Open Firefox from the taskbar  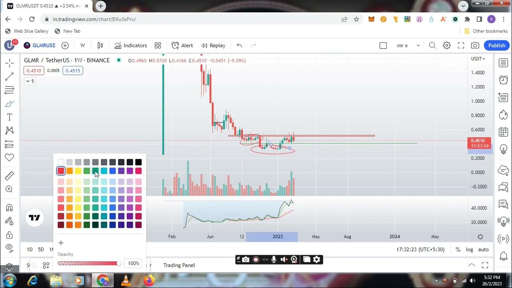pos(149,280)
